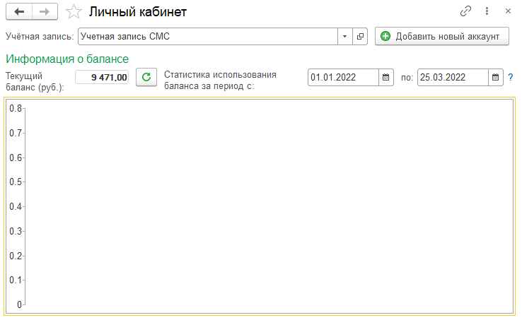
Task: Click the Информация о балансе heading
Action: tap(67, 59)
